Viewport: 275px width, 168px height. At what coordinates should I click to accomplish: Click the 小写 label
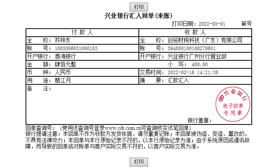[x=177, y=65]
